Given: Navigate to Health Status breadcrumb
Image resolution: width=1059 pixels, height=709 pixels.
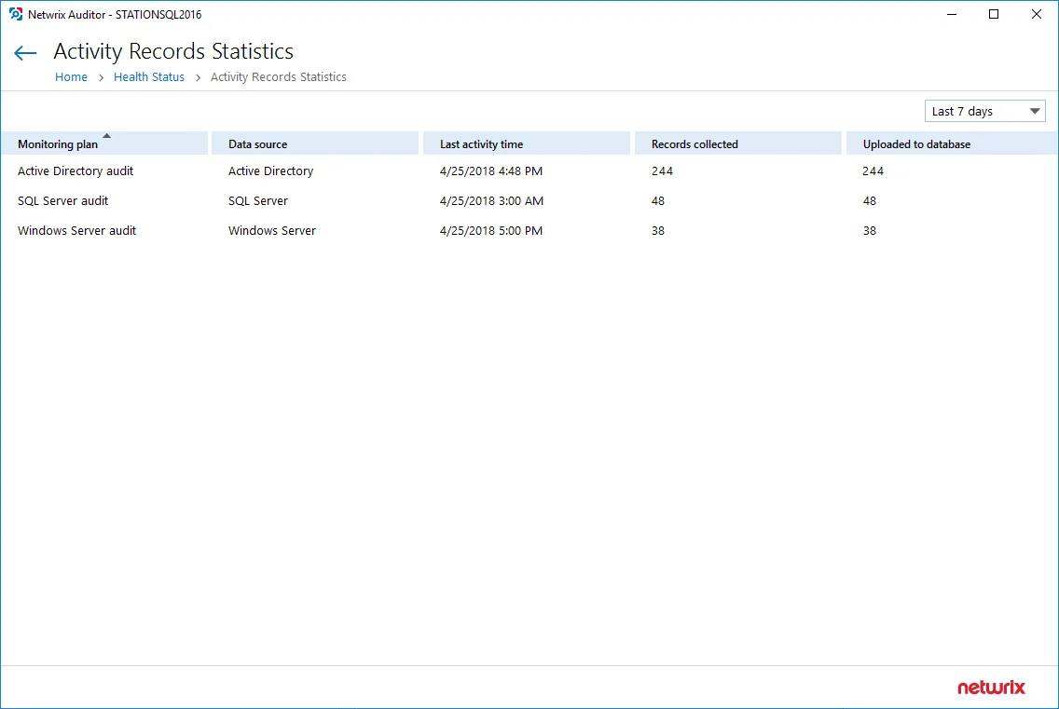Looking at the screenshot, I should 148,77.
